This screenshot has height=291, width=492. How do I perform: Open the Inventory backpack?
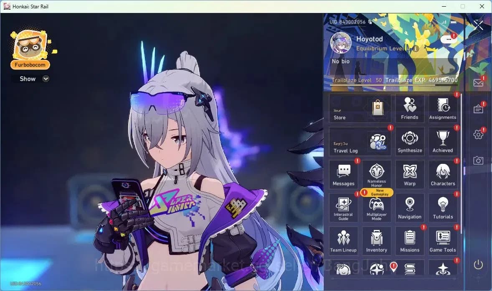click(x=377, y=241)
